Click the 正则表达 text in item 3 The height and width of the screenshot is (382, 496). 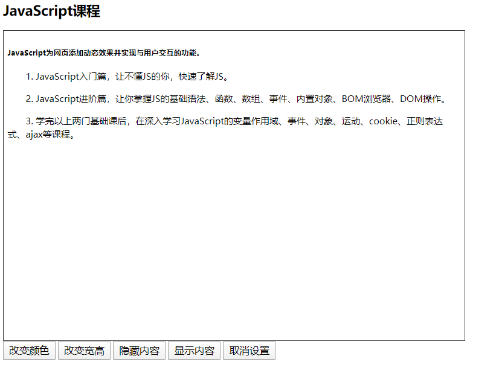pyautogui.click(x=425, y=121)
